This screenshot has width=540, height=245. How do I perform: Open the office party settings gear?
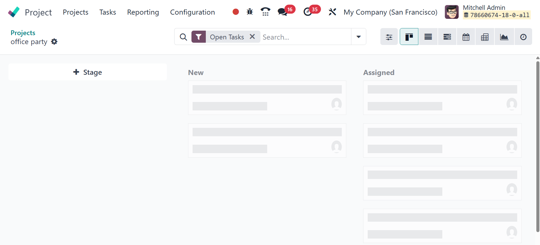(54, 42)
